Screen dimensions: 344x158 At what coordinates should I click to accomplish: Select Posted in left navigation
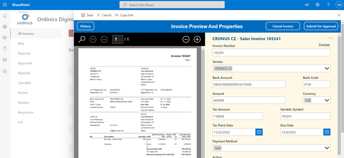click(x=23, y=93)
